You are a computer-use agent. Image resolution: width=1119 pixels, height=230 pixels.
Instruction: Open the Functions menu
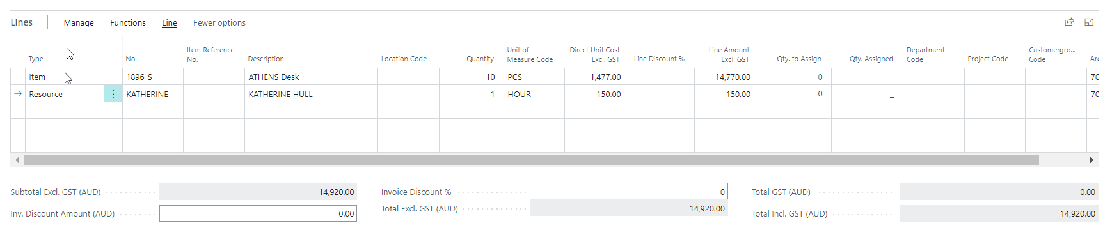(x=128, y=22)
